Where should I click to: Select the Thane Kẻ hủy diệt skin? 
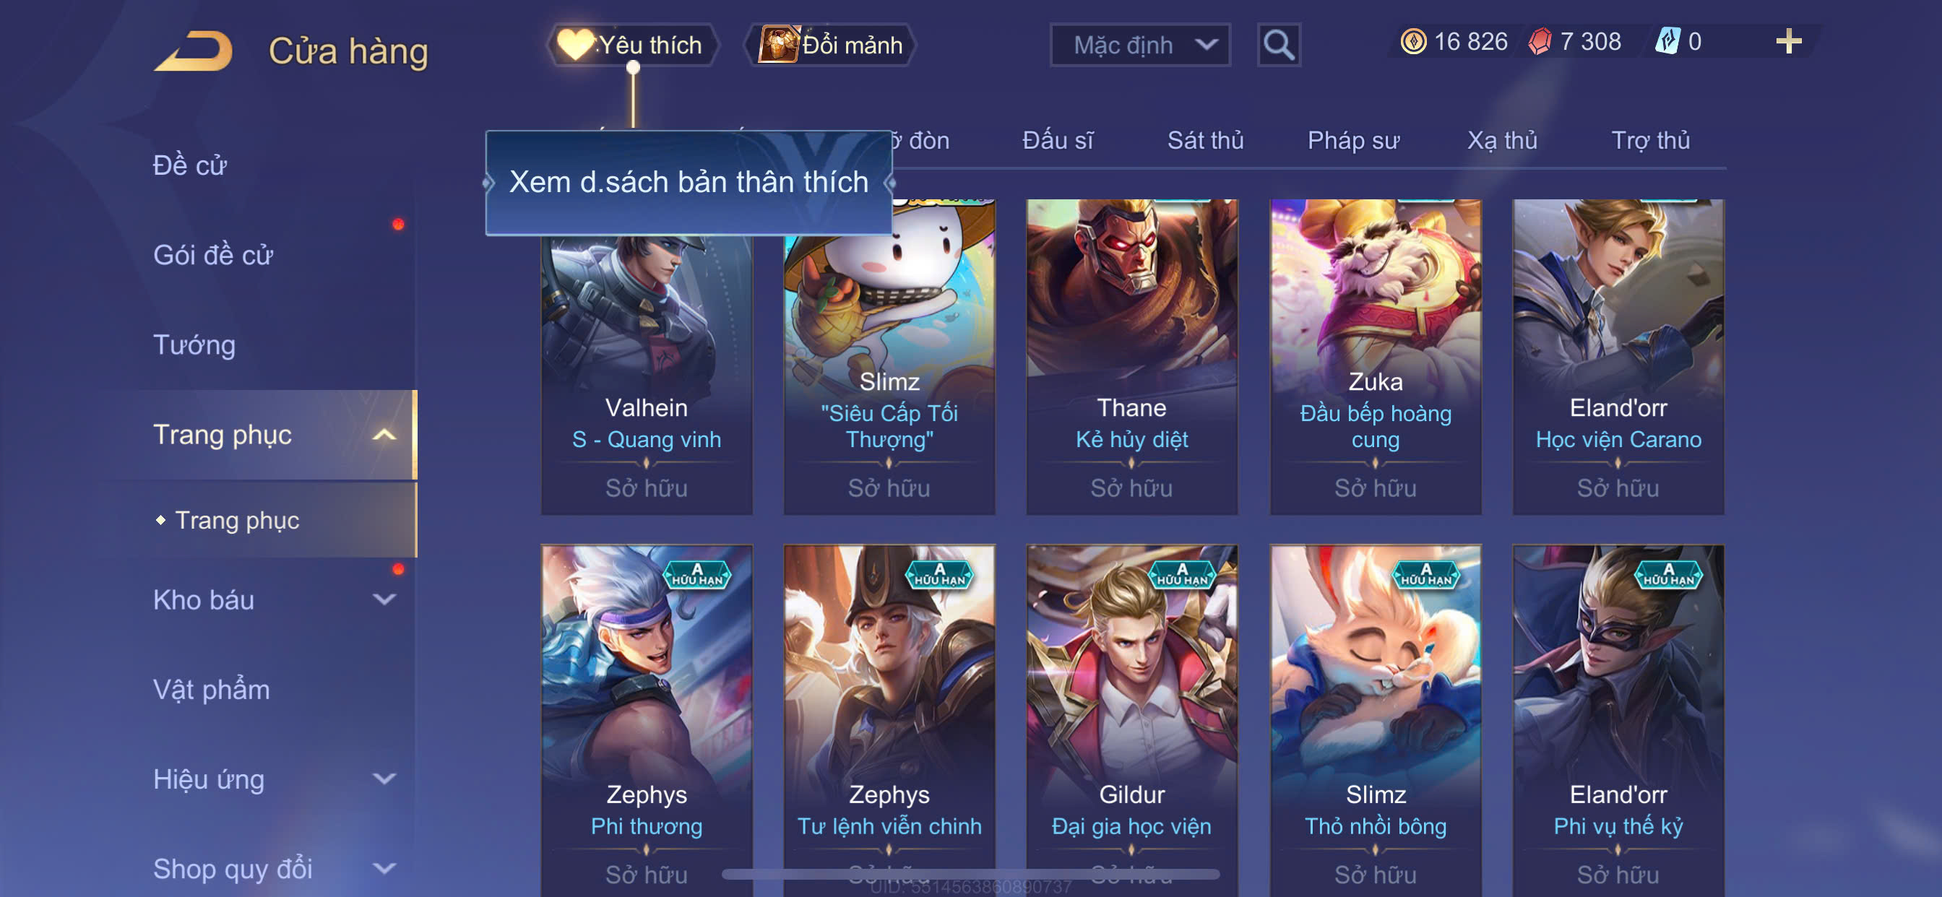point(1131,357)
